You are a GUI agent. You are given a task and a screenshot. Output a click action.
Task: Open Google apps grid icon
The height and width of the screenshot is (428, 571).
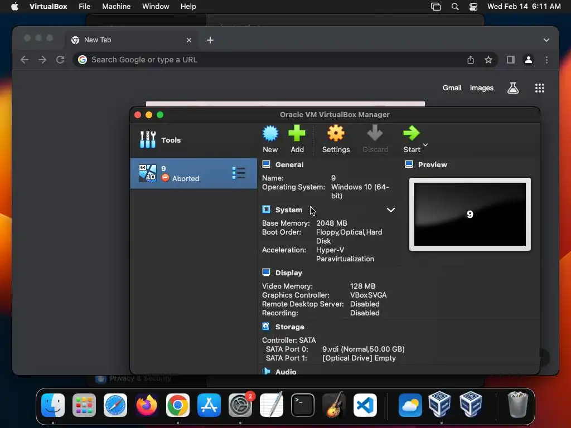540,87
